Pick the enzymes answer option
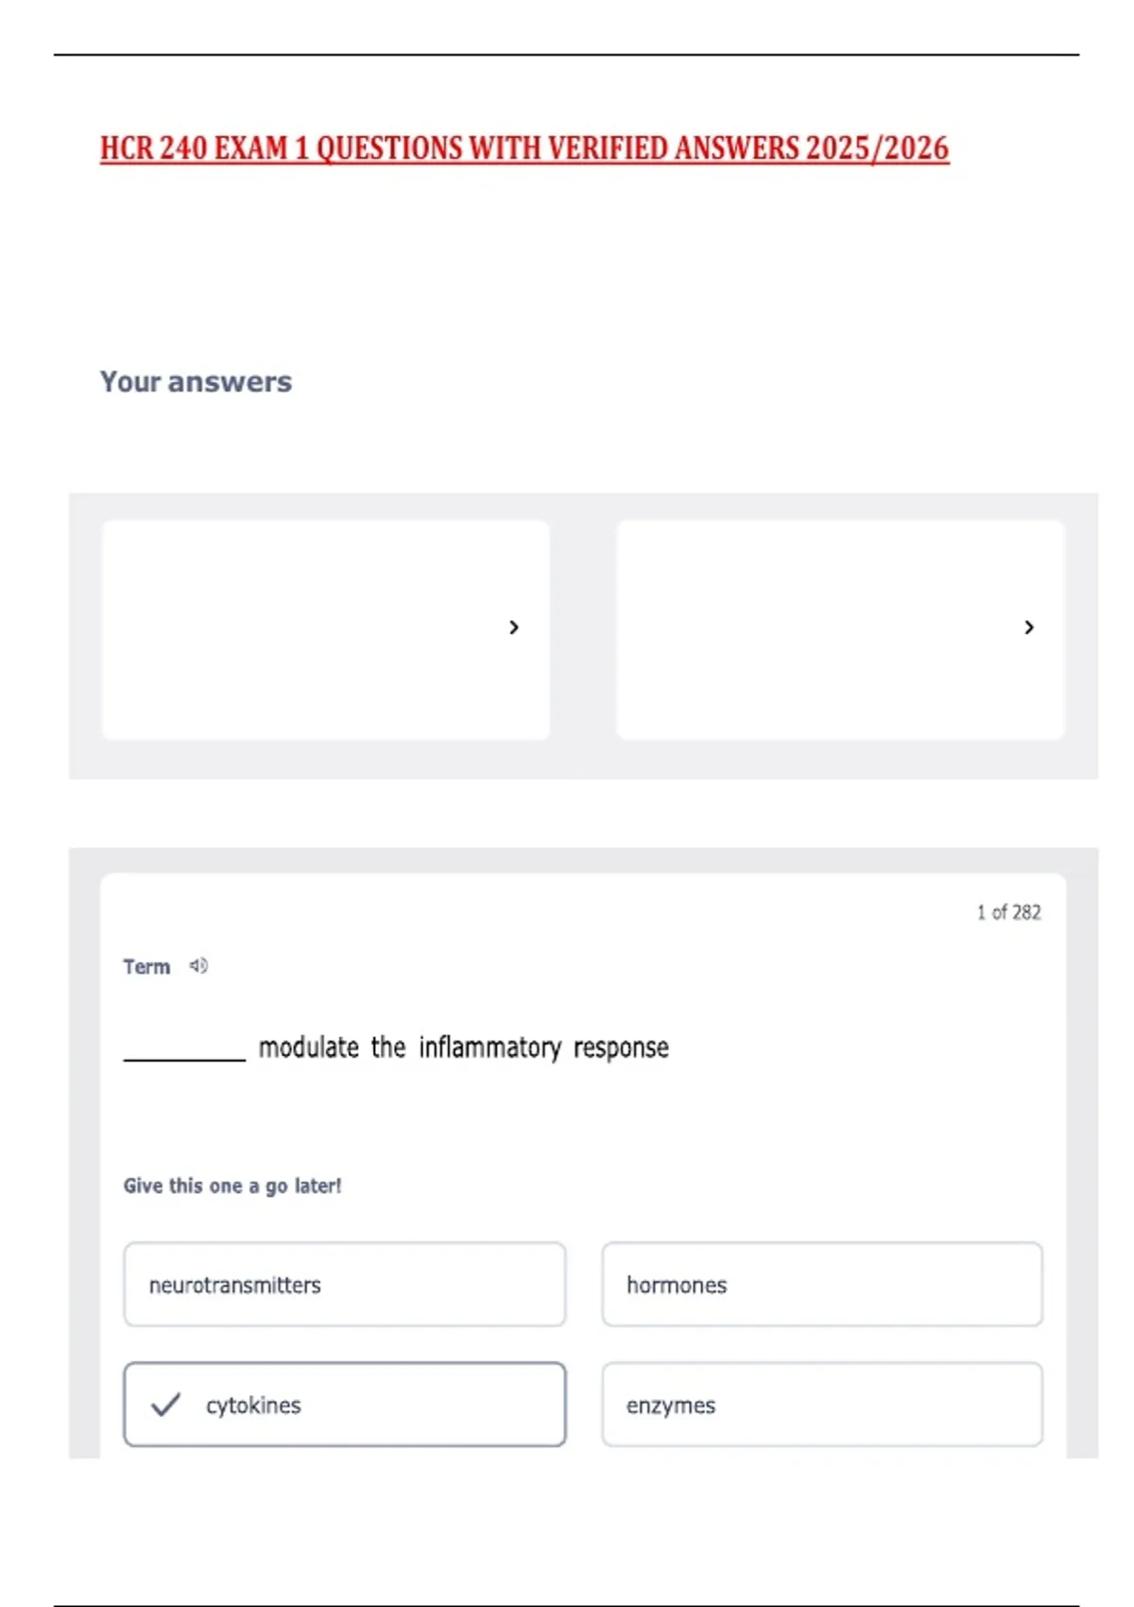Image resolution: width=1134 pixels, height=1607 pixels. point(822,1405)
